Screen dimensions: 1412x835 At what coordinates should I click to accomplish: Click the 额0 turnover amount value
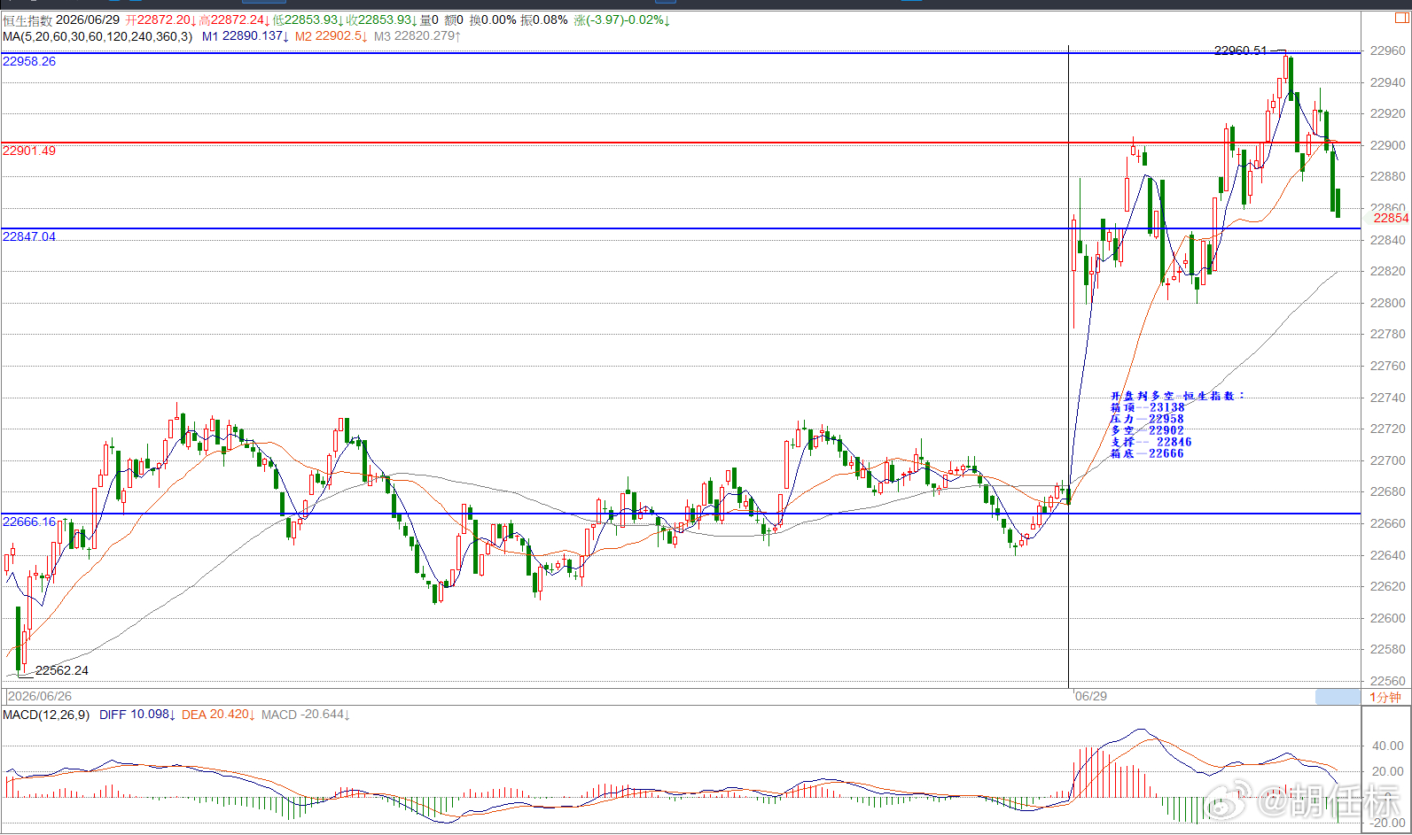(x=454, y=19)
